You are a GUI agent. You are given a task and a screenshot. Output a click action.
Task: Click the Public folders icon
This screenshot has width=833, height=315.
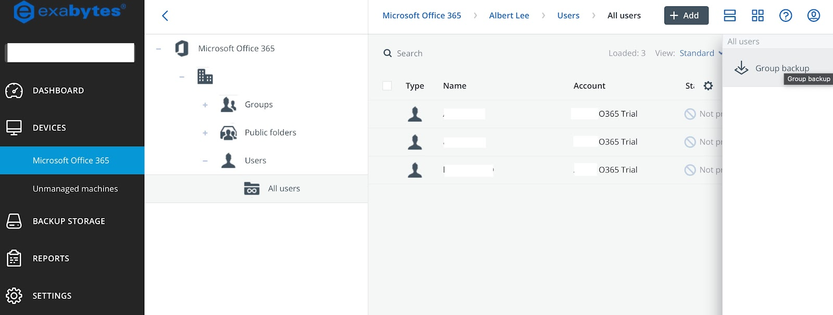tap(229, 133)
